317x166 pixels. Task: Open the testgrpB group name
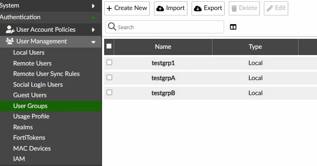coord(163,93)
